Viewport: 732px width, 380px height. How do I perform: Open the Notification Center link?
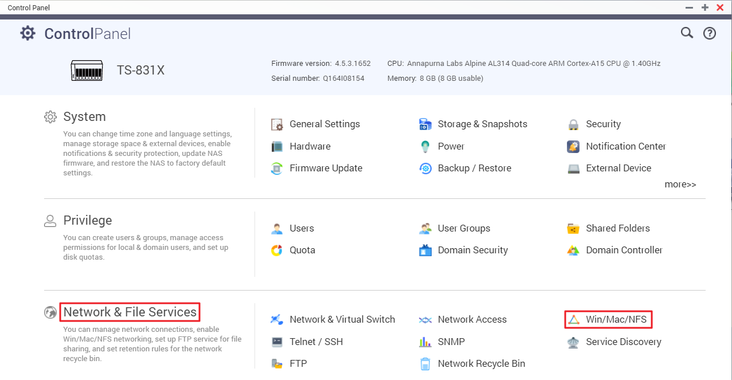tap(626, 147)
